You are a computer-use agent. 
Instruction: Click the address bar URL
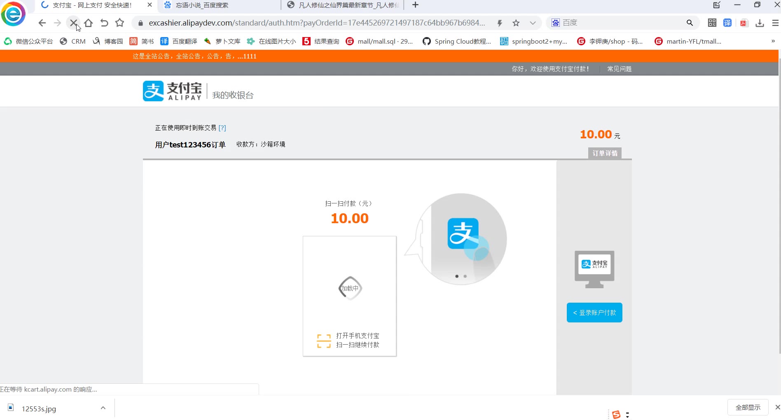317,23
